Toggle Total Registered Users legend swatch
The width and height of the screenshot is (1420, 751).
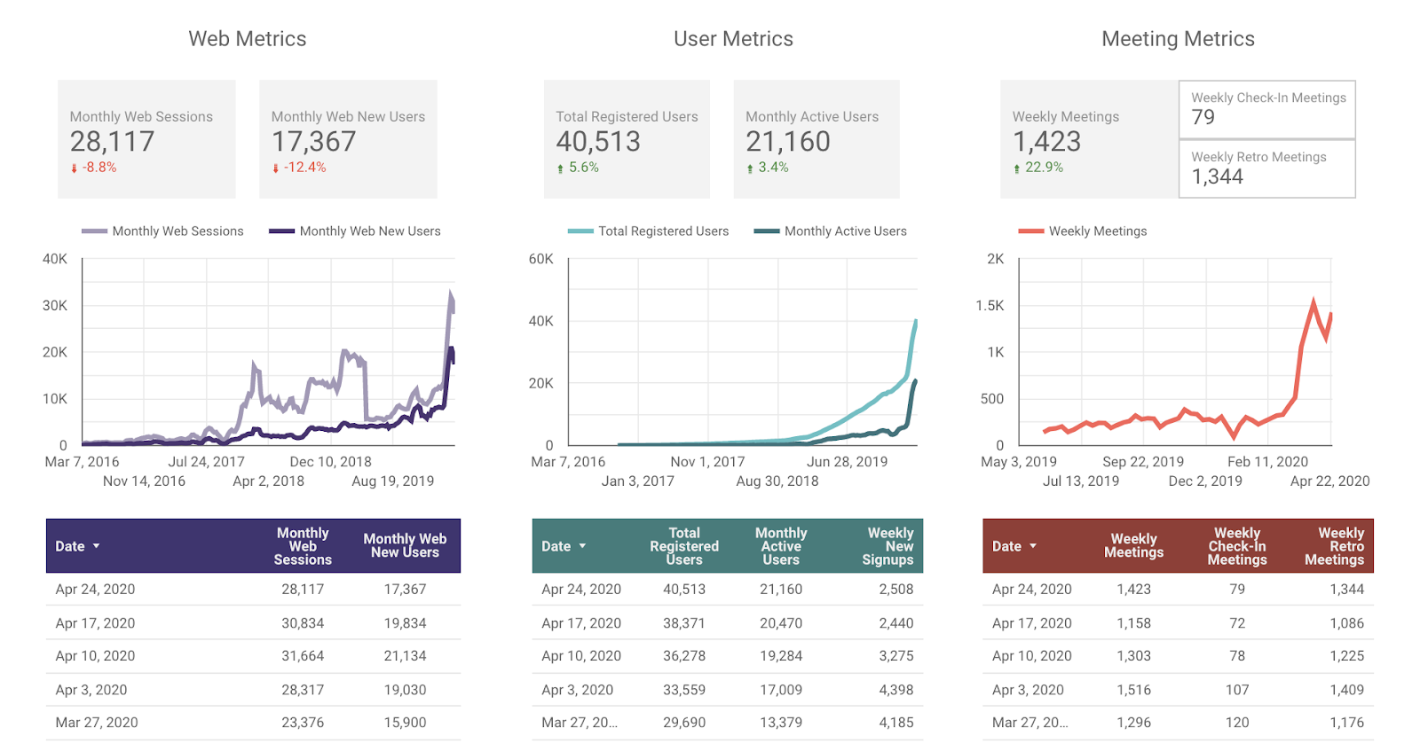tap(580, 231)
